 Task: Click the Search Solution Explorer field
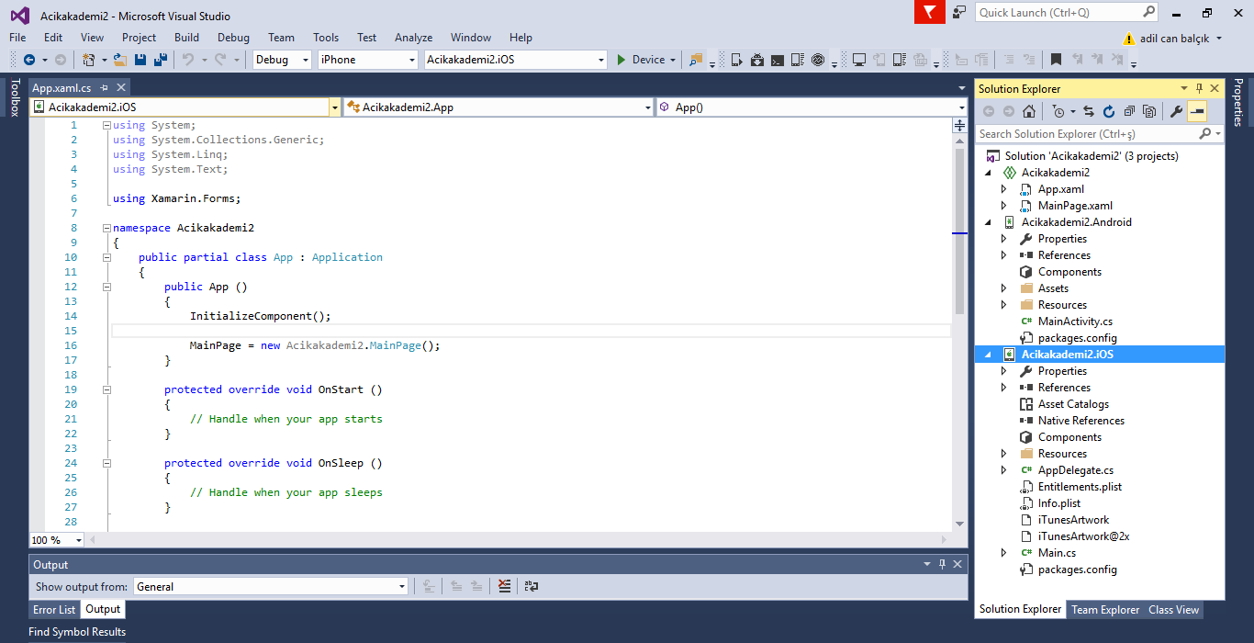(1100, 134)
